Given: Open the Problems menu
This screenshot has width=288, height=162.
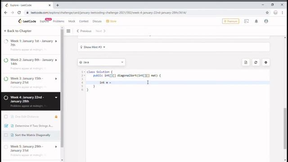Looking at the screenshot, I should pyautogui.click(x=58, y=21).
